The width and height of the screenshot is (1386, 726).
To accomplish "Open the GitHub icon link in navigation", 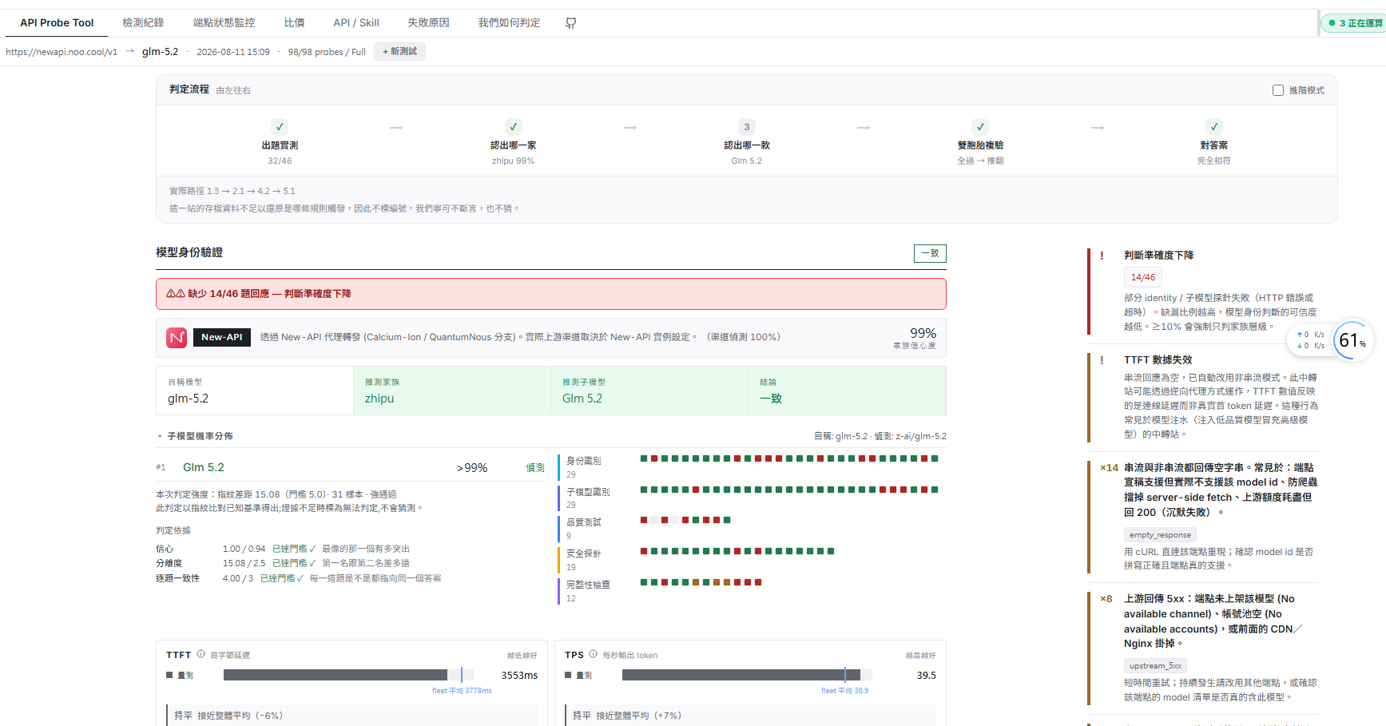I will [570, 23].
